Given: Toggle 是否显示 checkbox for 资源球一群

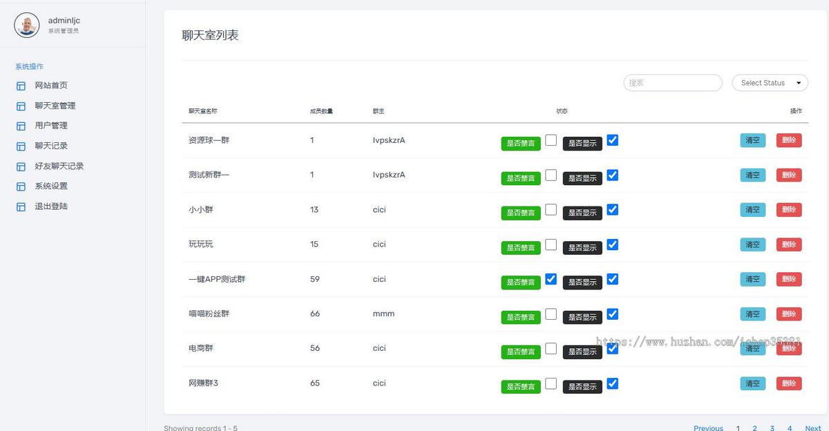Looking at the screenshot, I should click(612, 140).
